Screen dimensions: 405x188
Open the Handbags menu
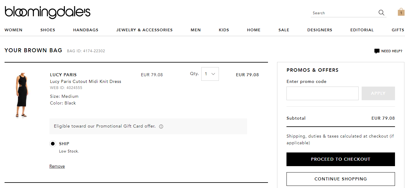click(x=86, y=30)
